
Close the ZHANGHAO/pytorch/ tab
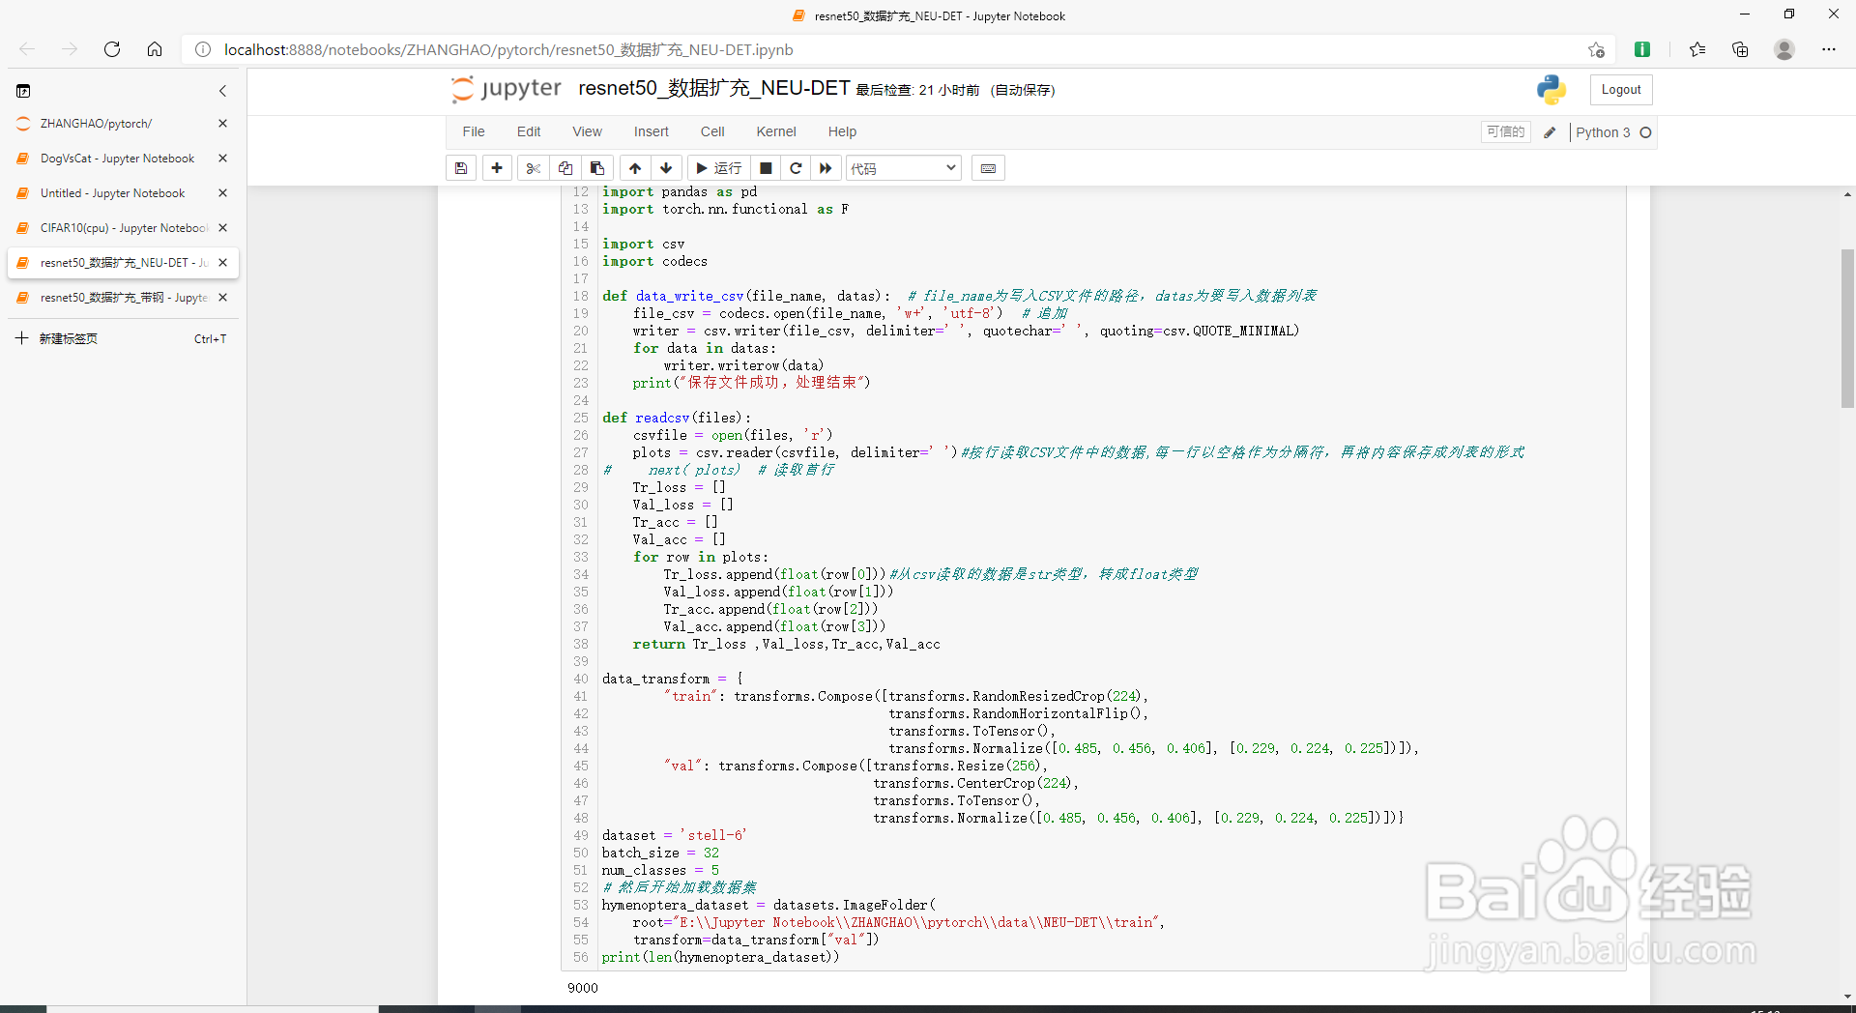click(222, 124)
